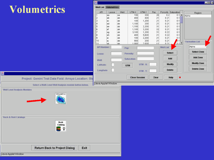Click the red status indicator beside Help
This screenshot has height=160, width=214.
tap(180, 77)
